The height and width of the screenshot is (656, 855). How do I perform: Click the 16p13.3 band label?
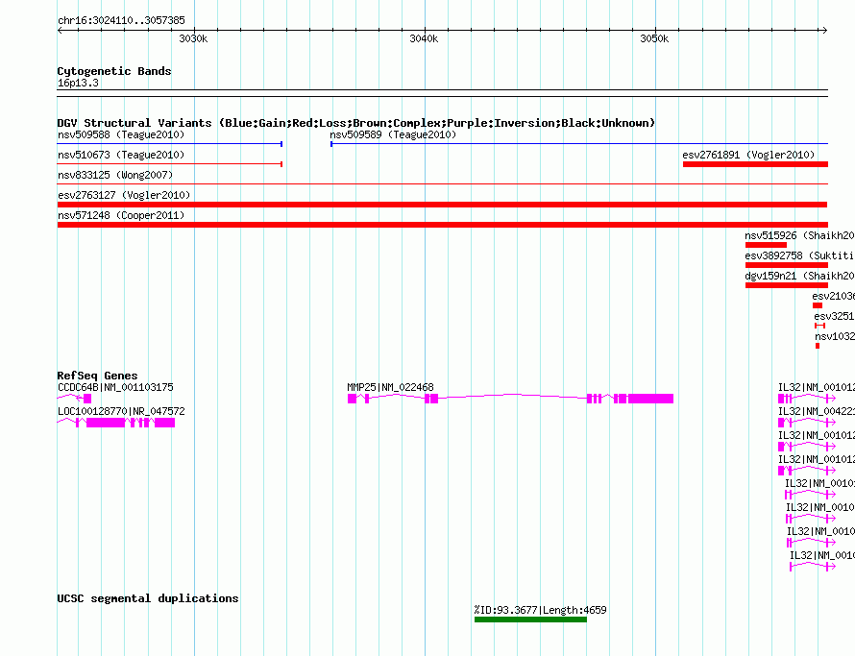(78, 84)
